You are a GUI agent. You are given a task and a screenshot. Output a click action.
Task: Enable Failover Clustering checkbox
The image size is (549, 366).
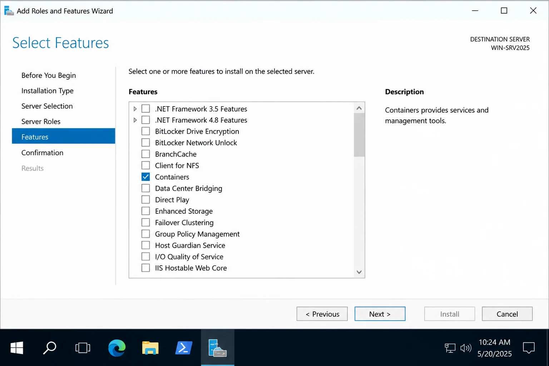tap(145, 223)
